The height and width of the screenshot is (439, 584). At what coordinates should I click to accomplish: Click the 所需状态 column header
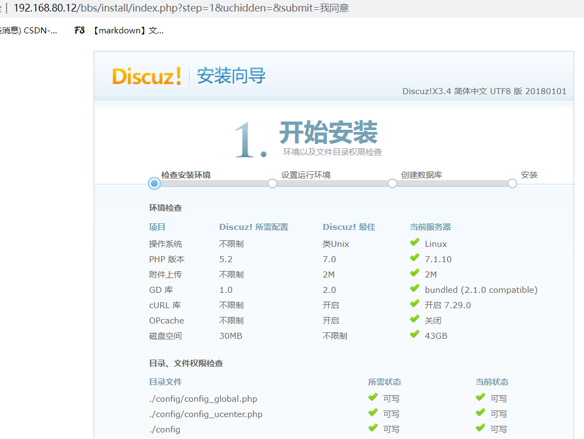coord(385,382)
